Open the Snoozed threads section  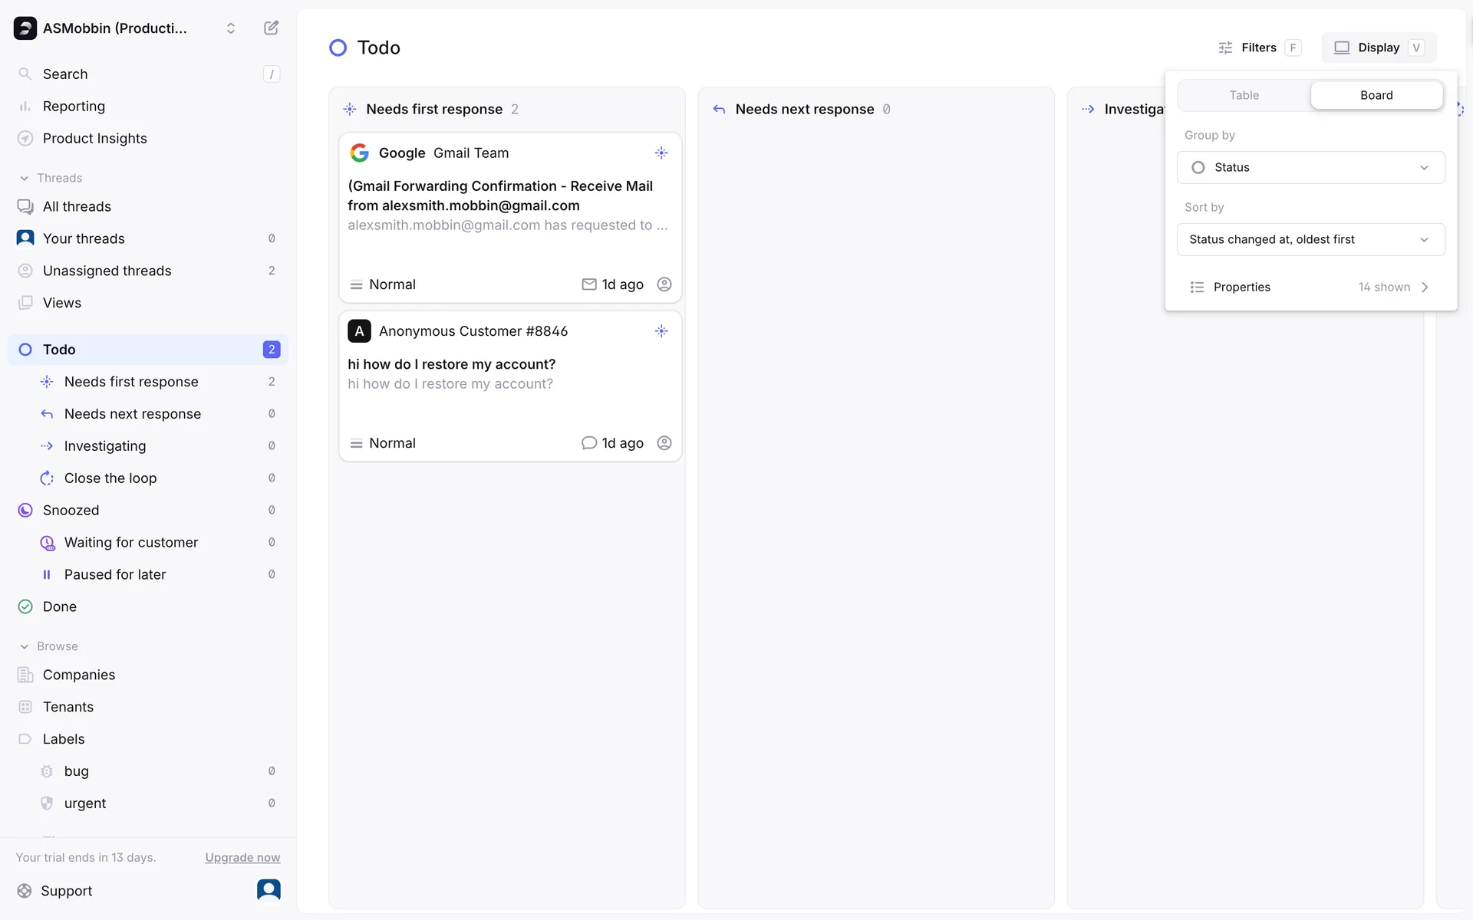(x=71, y=511)
